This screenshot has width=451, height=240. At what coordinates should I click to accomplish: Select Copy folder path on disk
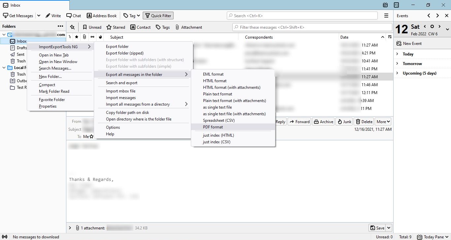tap(127, 113)
